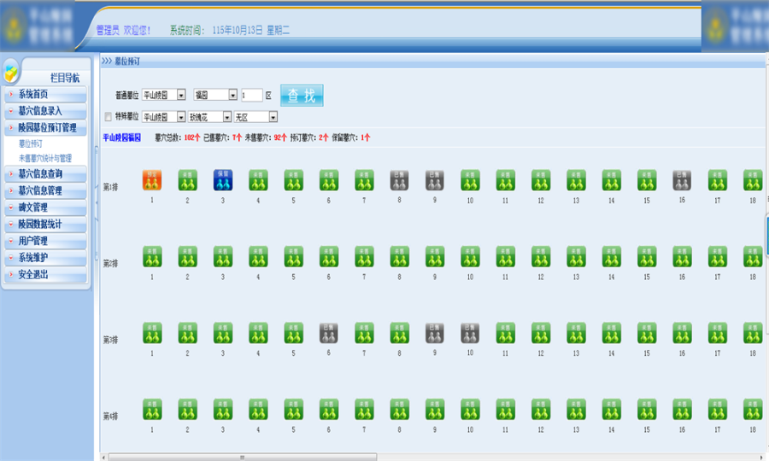Click the colorful cube icon above 栏目导航
The width and height of the screenshot is (769, 461).
click(11, 73)
